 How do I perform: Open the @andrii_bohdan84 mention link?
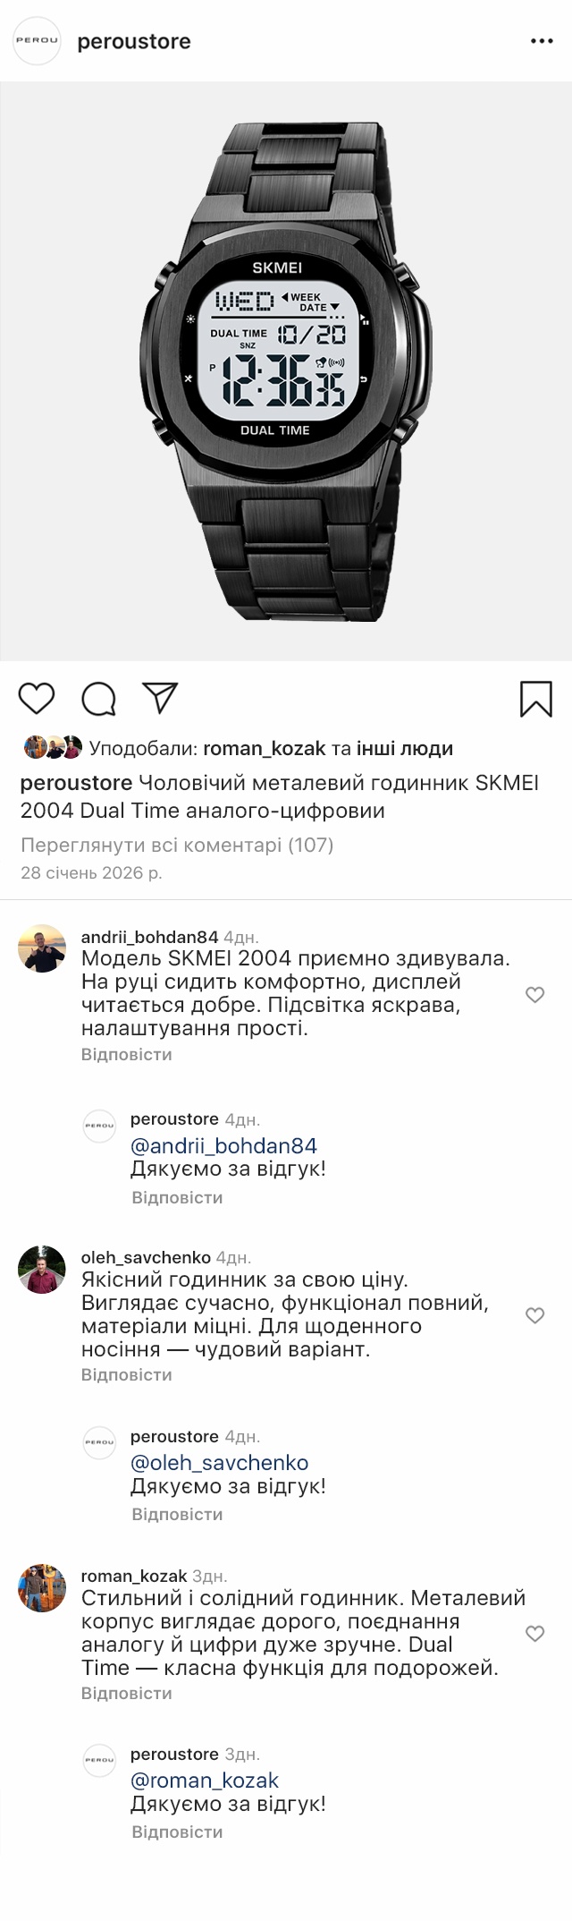click(x=223, y=1146)
